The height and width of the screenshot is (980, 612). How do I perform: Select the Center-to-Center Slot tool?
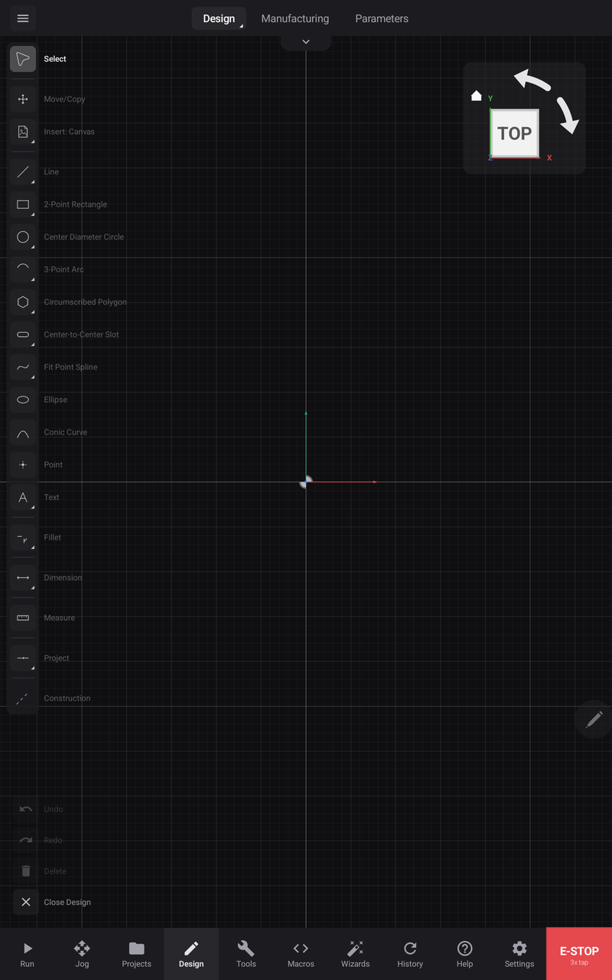click(x=23, y=335)
